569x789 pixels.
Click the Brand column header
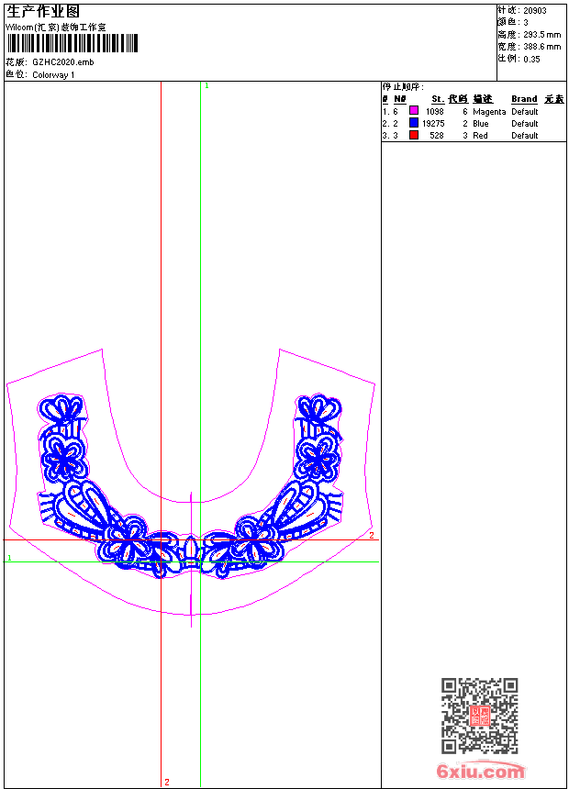point(524,99)
